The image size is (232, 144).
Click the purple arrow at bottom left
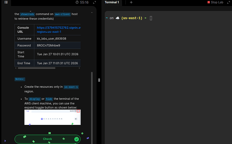(x=5, y=141)
